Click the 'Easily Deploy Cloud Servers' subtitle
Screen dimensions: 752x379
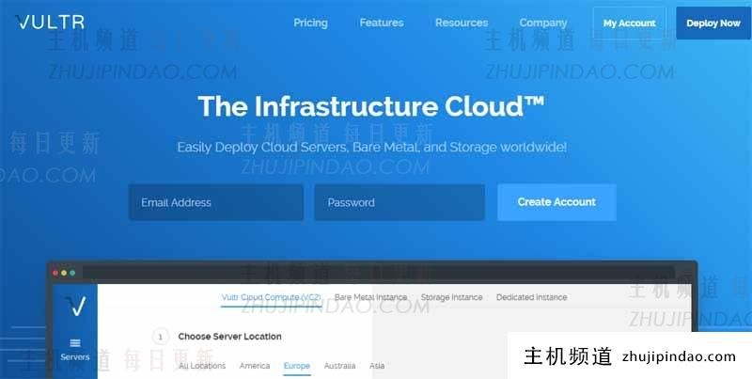coord(371,148)
